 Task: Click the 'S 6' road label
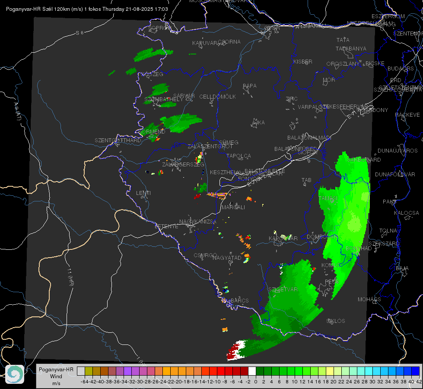(x=80, y=33)
